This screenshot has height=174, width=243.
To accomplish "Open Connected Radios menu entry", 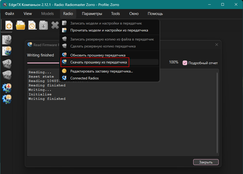I will [109, 78].
